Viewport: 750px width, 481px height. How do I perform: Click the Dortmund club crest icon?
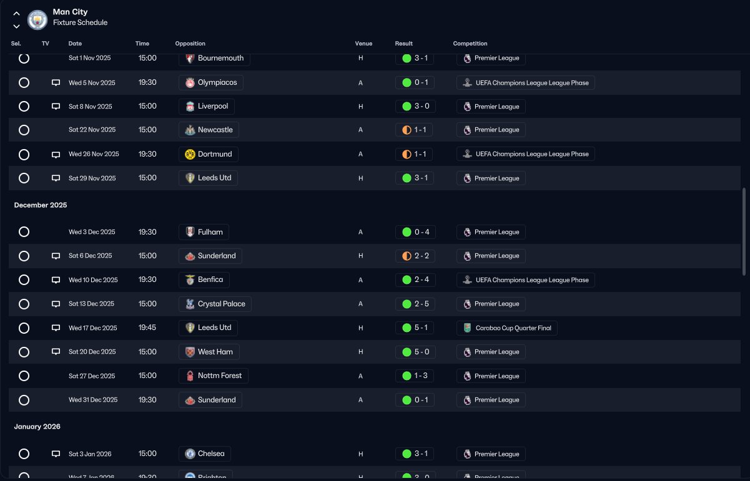[x=190, y=154]
